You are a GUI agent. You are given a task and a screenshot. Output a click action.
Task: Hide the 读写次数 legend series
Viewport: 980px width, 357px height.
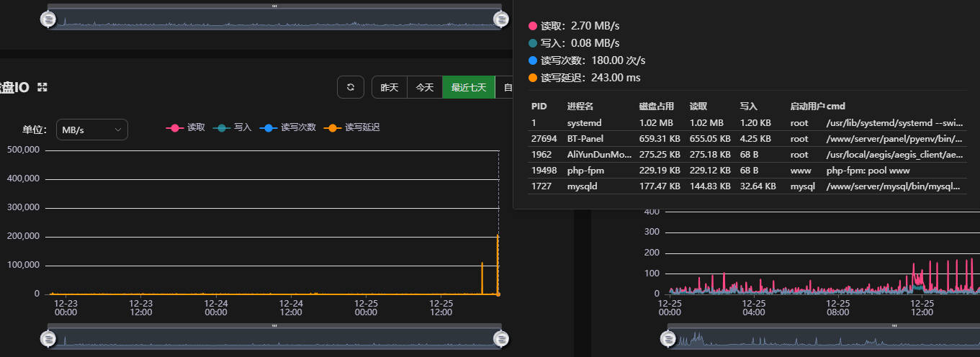tap(287, 127)
